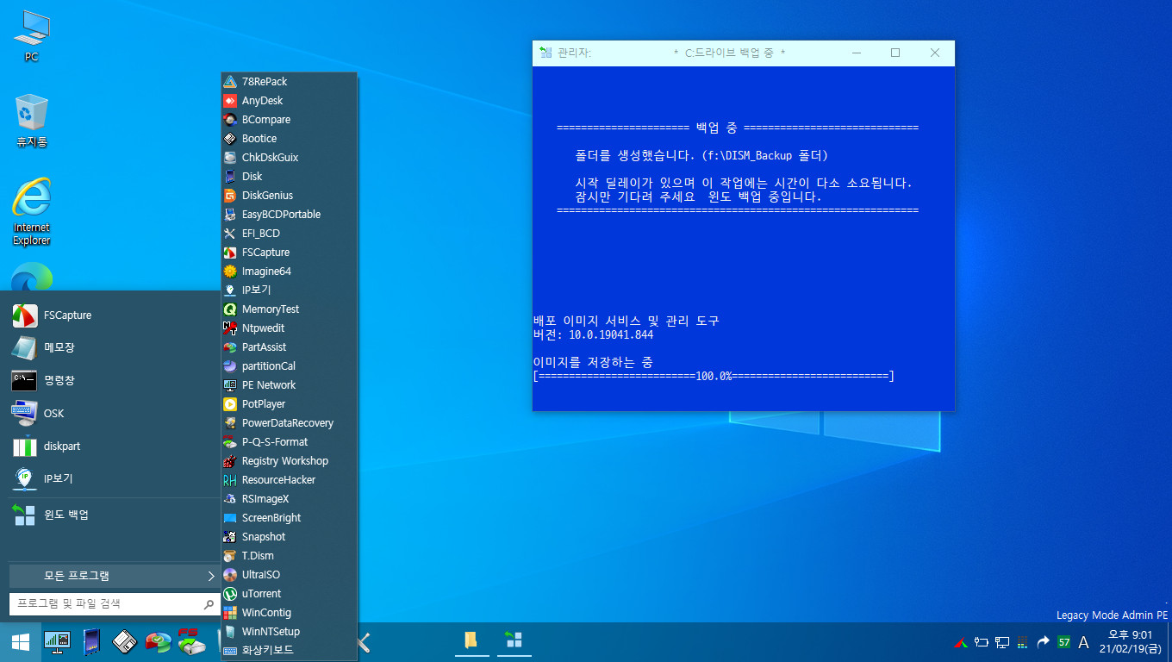Open UltraISO from the programs list

pyautogui.click(x=289, y=574)
